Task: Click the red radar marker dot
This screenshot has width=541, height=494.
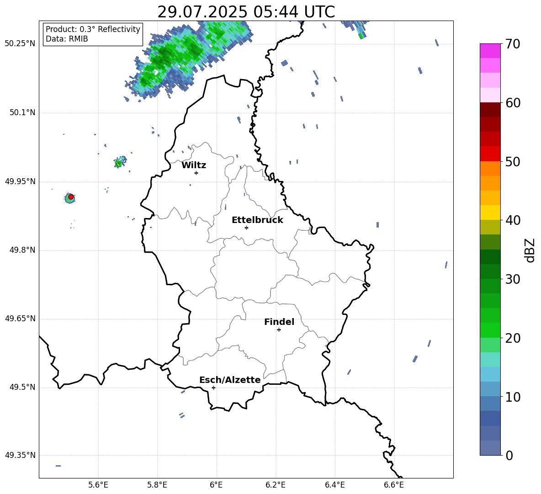Action: coord(71,197)
